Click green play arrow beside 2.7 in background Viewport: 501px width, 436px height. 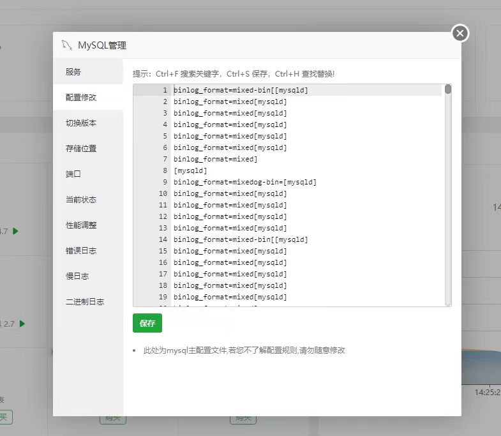(x=22, y=324)
